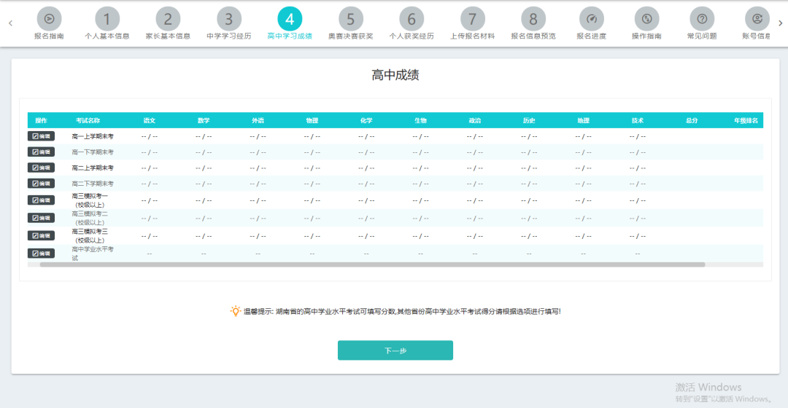
Task: Open step 1 个人基本信息
Action: (x=107, y=19)
